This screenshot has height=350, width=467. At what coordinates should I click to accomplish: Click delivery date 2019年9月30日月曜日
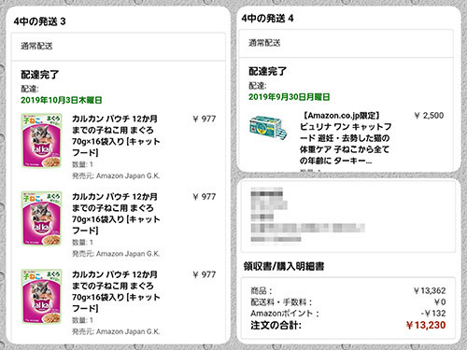tap(289, 97)
